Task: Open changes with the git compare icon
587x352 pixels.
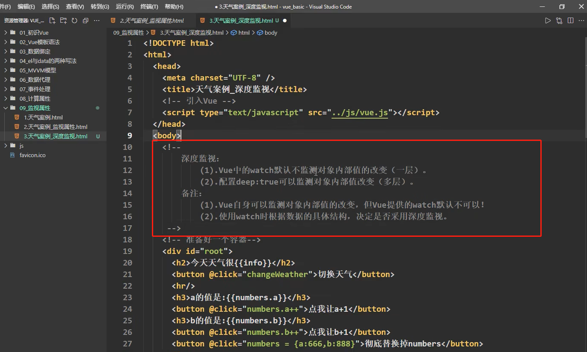Action: point(559,21)
